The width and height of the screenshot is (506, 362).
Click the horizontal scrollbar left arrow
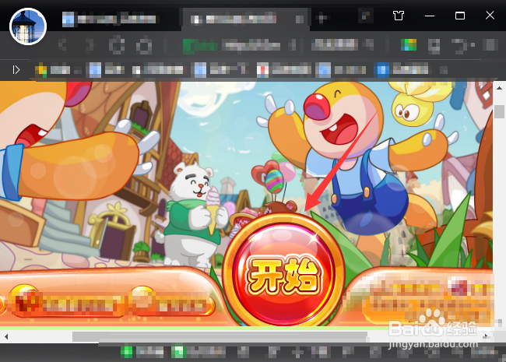point(5,336)
